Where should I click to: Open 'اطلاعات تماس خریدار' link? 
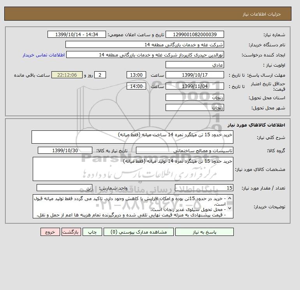44,55
